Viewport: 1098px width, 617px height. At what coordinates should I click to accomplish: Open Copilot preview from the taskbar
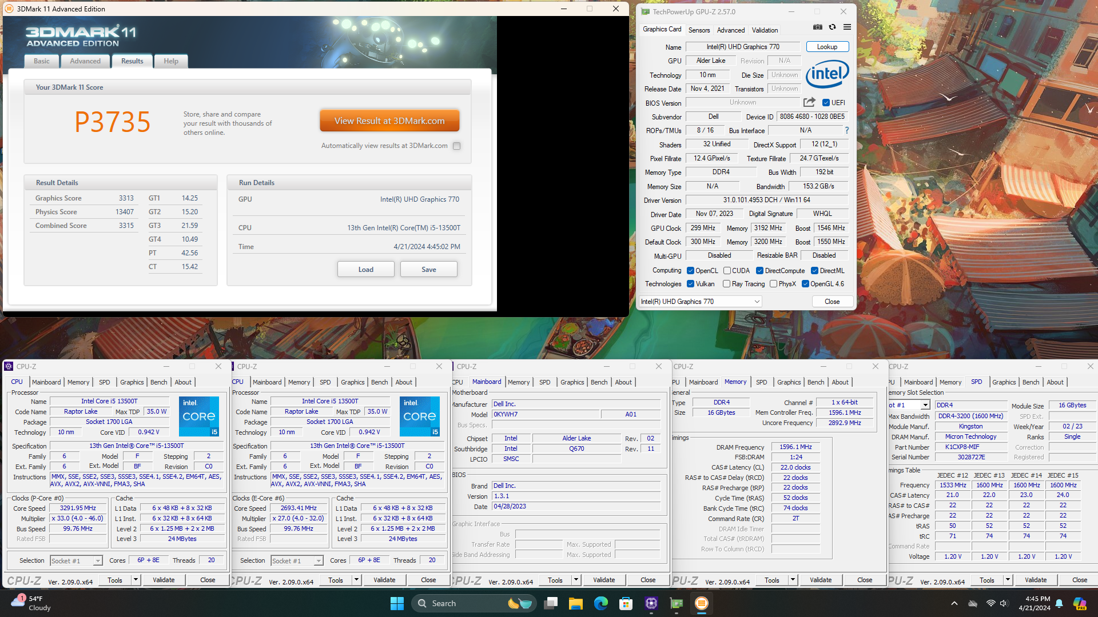click(x=1080, y=603)
